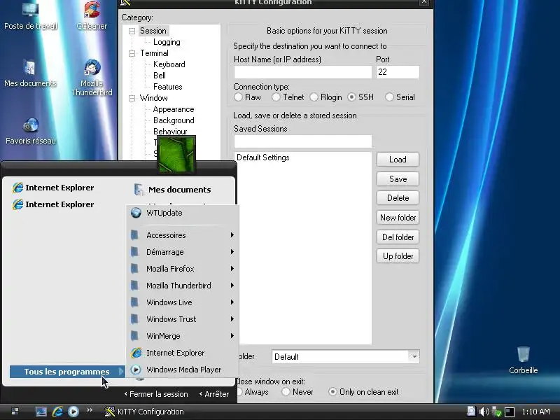Select Background category
Screen dimensions: 560x420
tap(174, 120)
